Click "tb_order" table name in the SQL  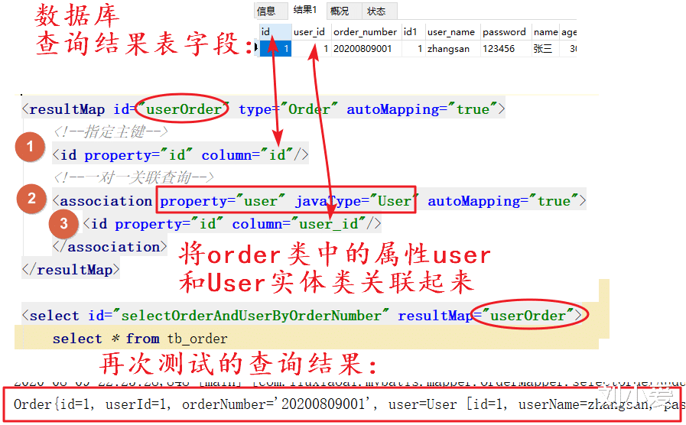coord(197,339)
